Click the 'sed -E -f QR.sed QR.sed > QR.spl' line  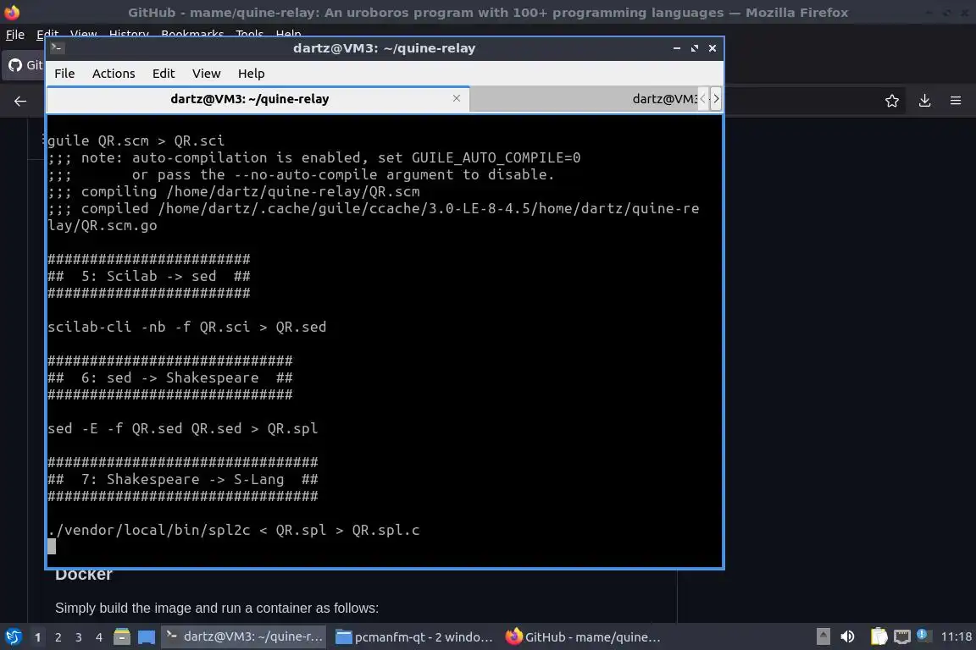tap(182, 428)
